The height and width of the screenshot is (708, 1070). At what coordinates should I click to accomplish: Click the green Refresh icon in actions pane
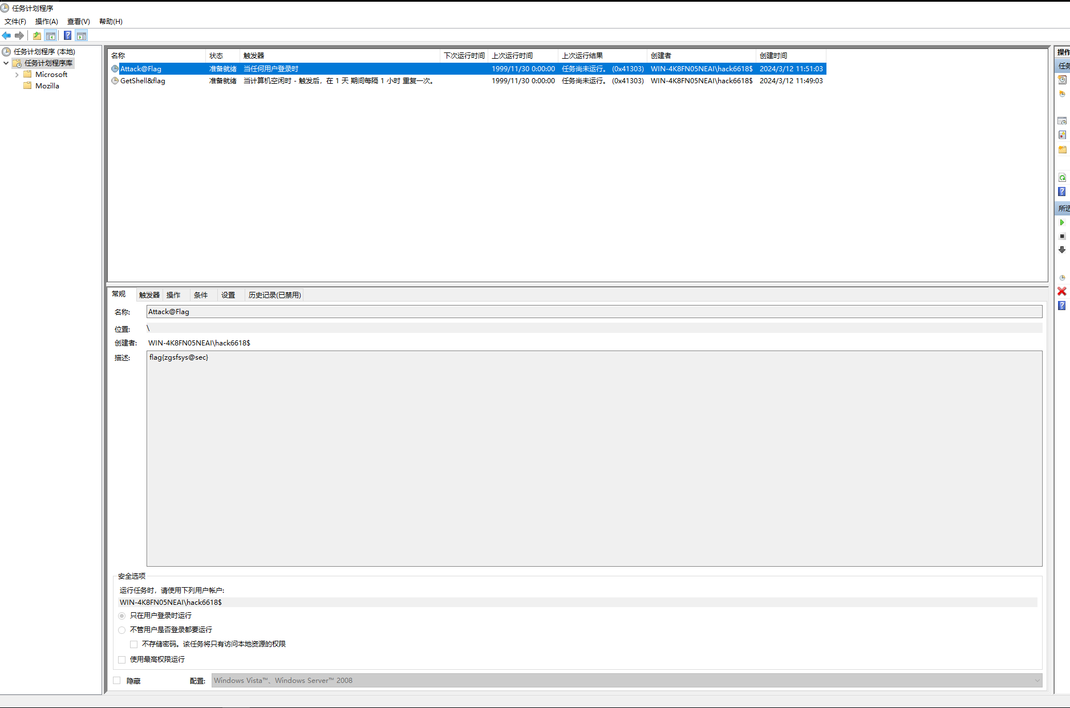(x=1061, y=178)
